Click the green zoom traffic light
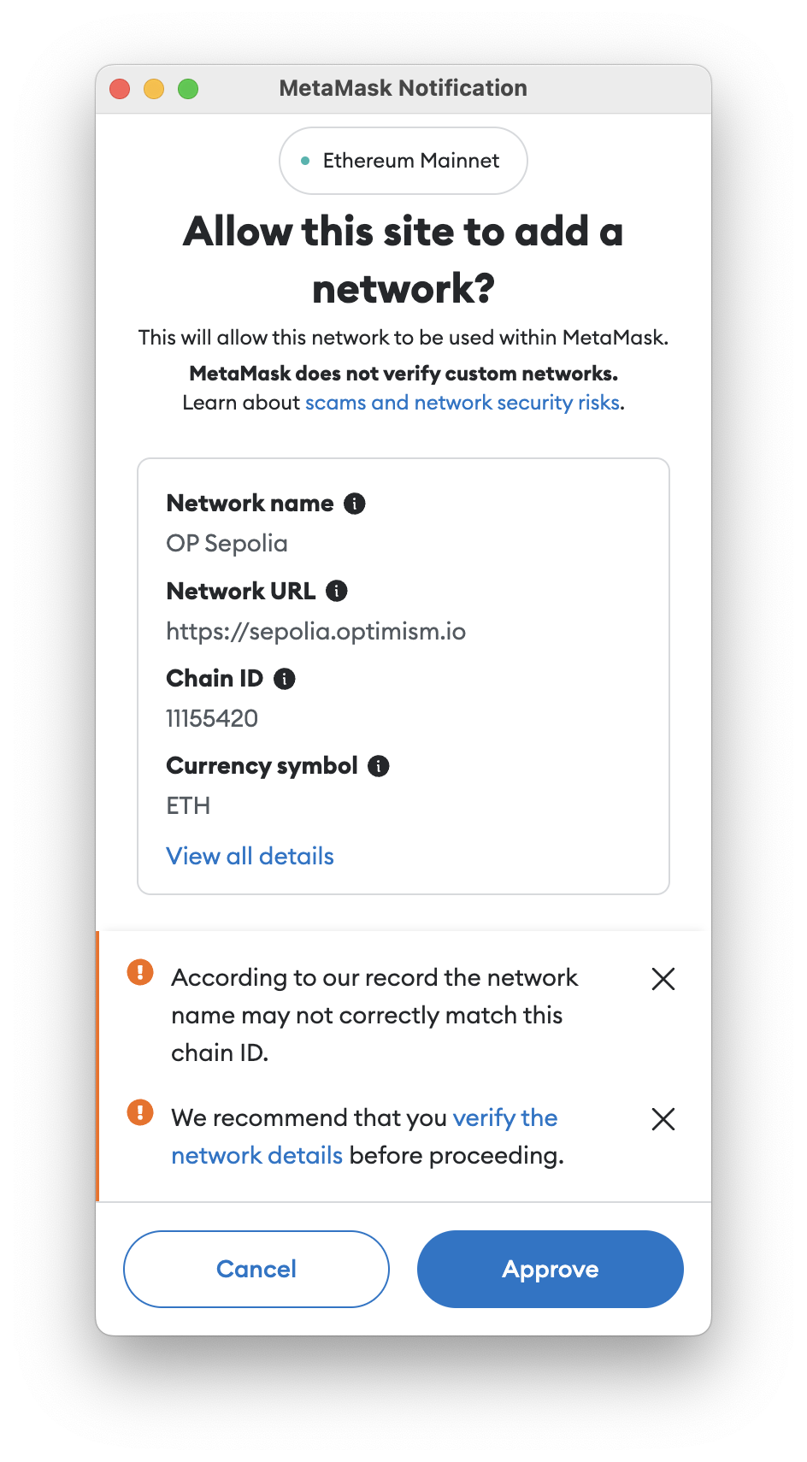807x1462 pixels. (189, 88)
